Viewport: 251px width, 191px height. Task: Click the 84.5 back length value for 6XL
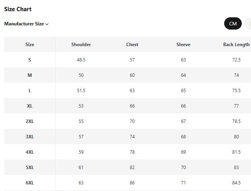(x=236, y=183)
